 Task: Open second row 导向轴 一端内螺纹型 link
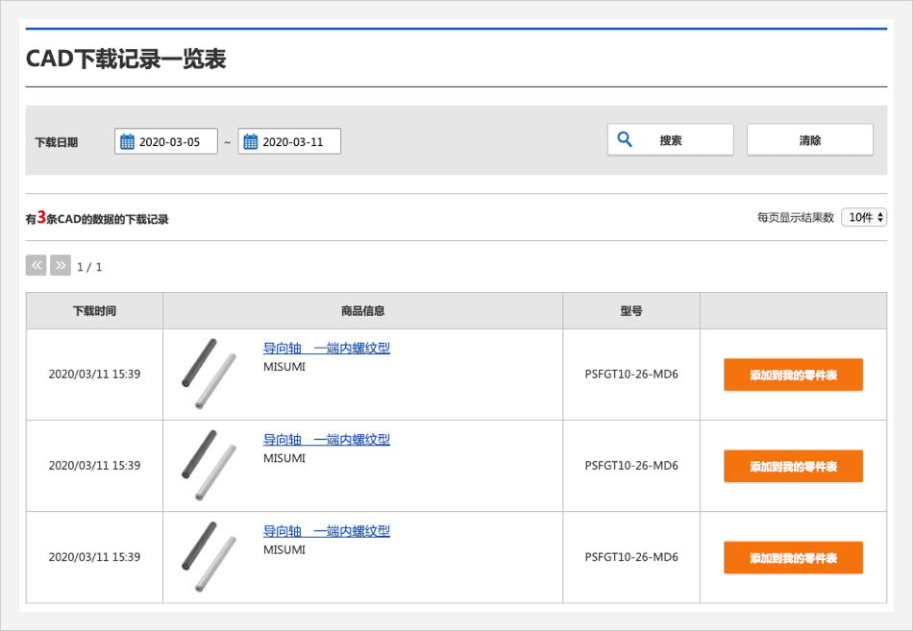click(x=326, y=440)
